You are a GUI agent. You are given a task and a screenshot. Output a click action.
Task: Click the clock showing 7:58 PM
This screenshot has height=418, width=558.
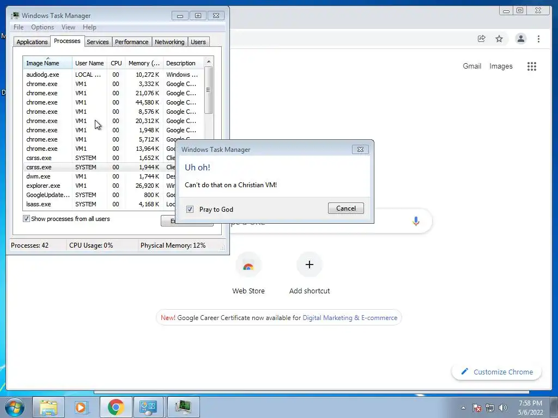click(530, 403)
